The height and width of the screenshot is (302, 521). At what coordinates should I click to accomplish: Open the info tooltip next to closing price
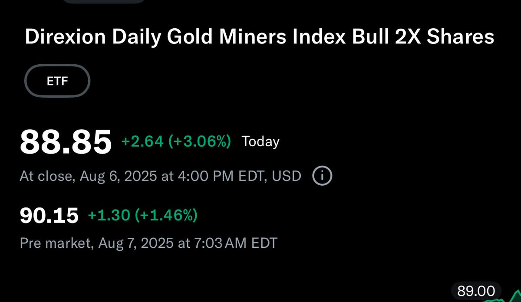322,176
